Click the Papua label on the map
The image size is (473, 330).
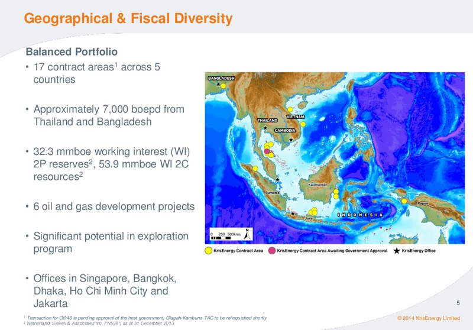(423, 203)
